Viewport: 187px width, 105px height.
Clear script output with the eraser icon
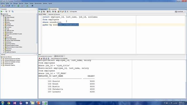click(x=41, y=58)
